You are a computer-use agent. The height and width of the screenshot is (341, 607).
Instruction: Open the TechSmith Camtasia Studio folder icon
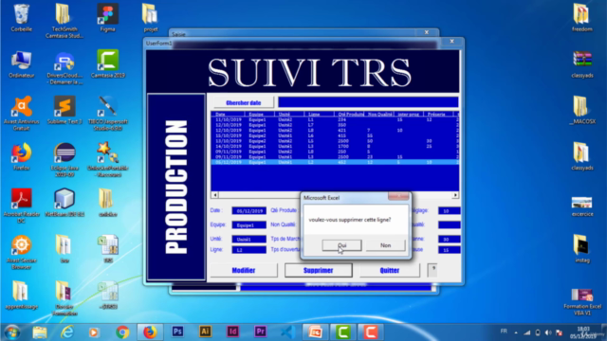point(64,21)
